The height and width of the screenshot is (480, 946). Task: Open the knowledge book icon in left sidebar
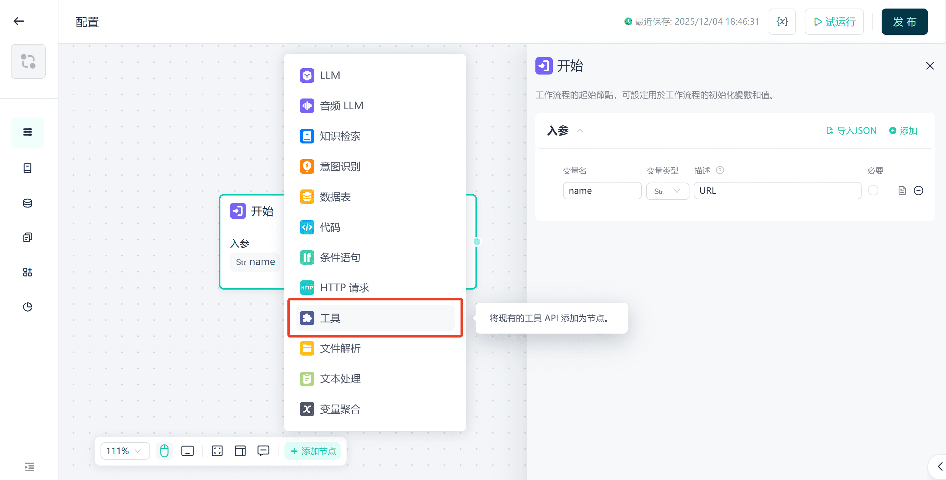tap(28, 168)
